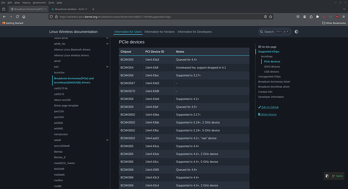Open Show Source link
Screen dimensions: 348x189
tap(267, 114)
